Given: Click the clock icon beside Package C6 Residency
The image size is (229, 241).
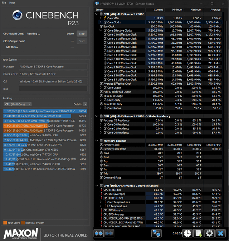Looking at the screenshot, I should [x=101, y=120].
